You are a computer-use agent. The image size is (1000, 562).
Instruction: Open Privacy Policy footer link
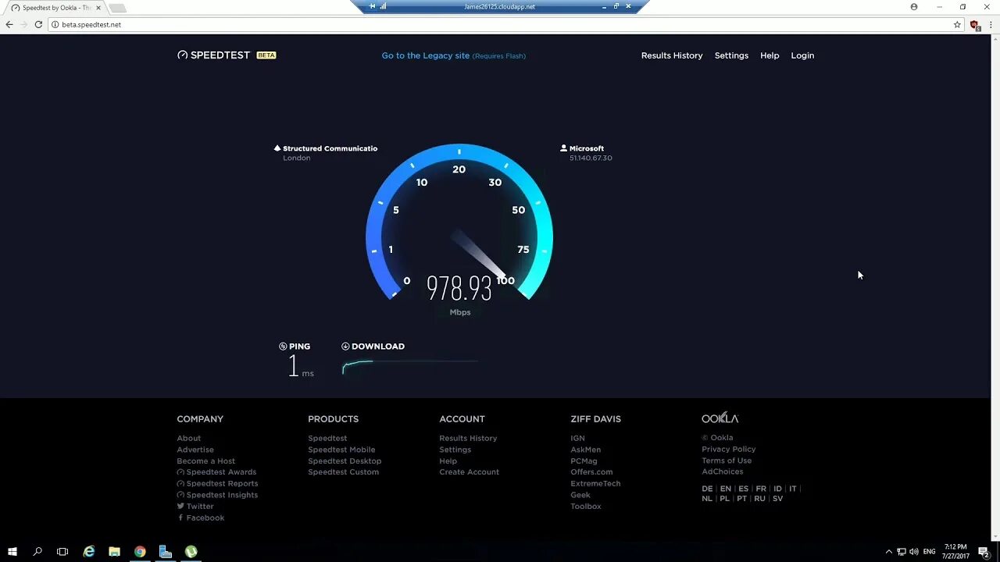click(728, 449)
